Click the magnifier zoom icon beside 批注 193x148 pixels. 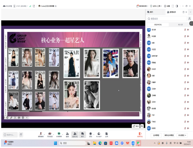click(x=142, y=126)
